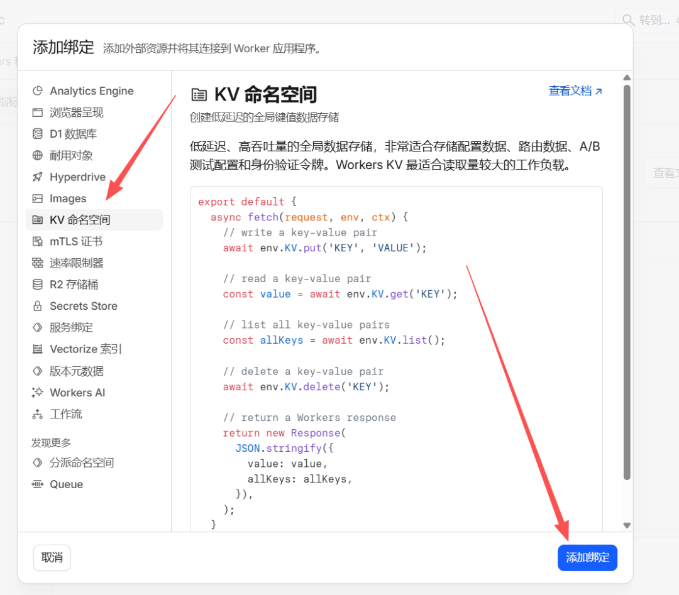This screenshot has height=595, width=679.
Task: Click the Workers AI sparkle icon
Action: 38,393
